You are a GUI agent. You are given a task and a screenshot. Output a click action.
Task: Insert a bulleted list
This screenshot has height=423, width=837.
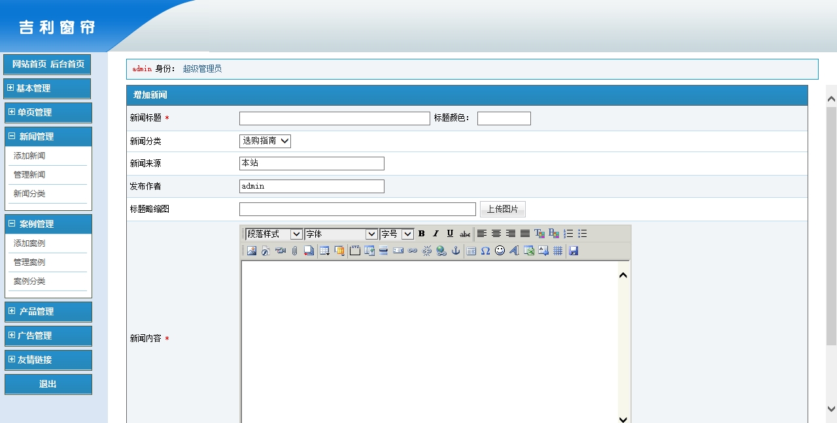pyautogui.click(x=583, y=234)
